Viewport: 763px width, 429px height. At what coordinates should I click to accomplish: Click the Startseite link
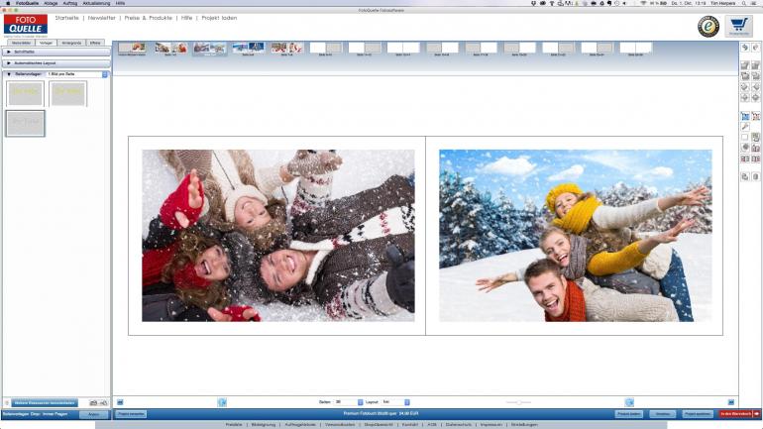(x=66, y=18)
